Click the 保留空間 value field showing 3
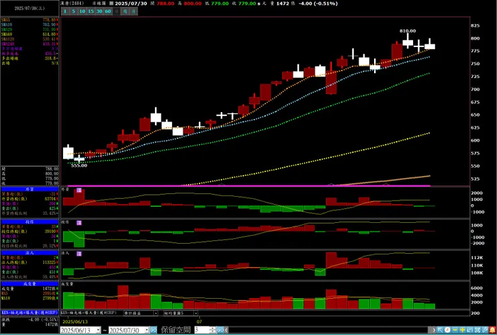The width and height of the screenshot is (497, 335). click(x=201, y=330)
